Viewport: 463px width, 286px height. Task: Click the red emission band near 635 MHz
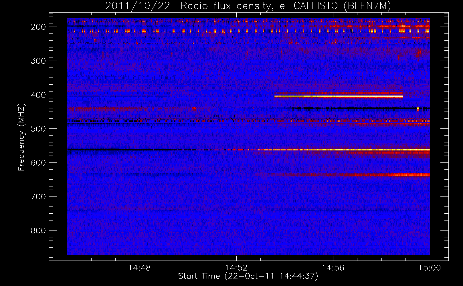click(x=358, y=175)
